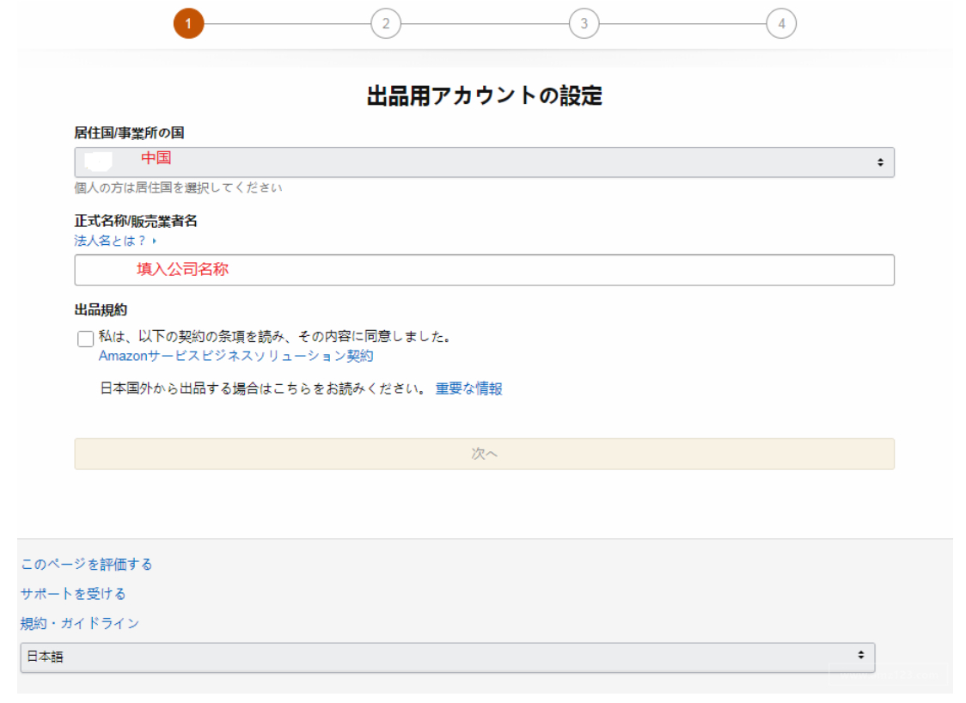Screen dimensions: 966x703
Task: Click the 出品用アカウントの設定 page heading
Action: point(484,95)
